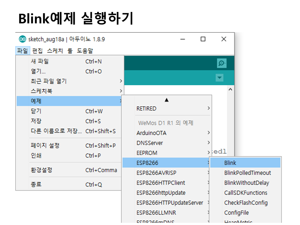Open 페이지 설정 entry

(x=69, y=146)
